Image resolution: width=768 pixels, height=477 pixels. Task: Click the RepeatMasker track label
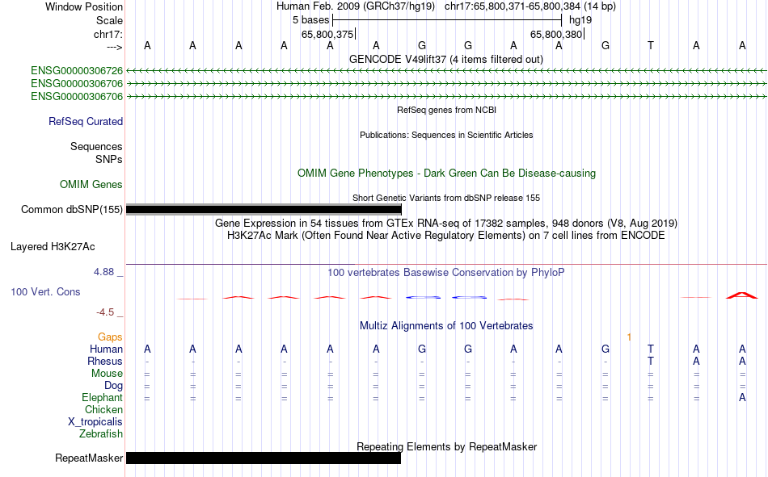pyautogui.click(x=89, y=458)
